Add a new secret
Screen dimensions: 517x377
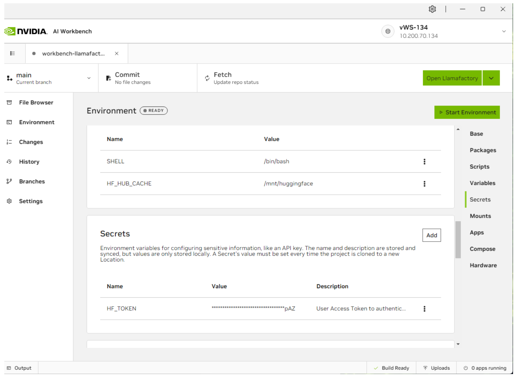pos(431,235)
